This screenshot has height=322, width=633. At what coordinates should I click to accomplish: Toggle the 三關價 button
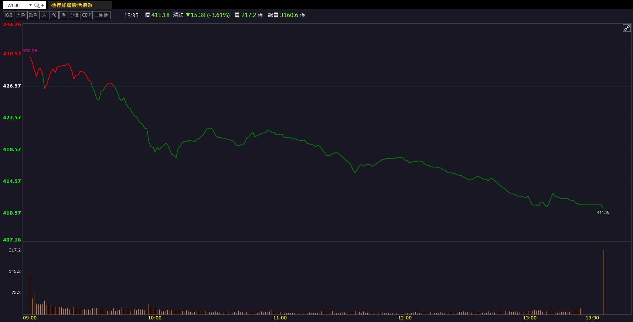tap(101, 15)
